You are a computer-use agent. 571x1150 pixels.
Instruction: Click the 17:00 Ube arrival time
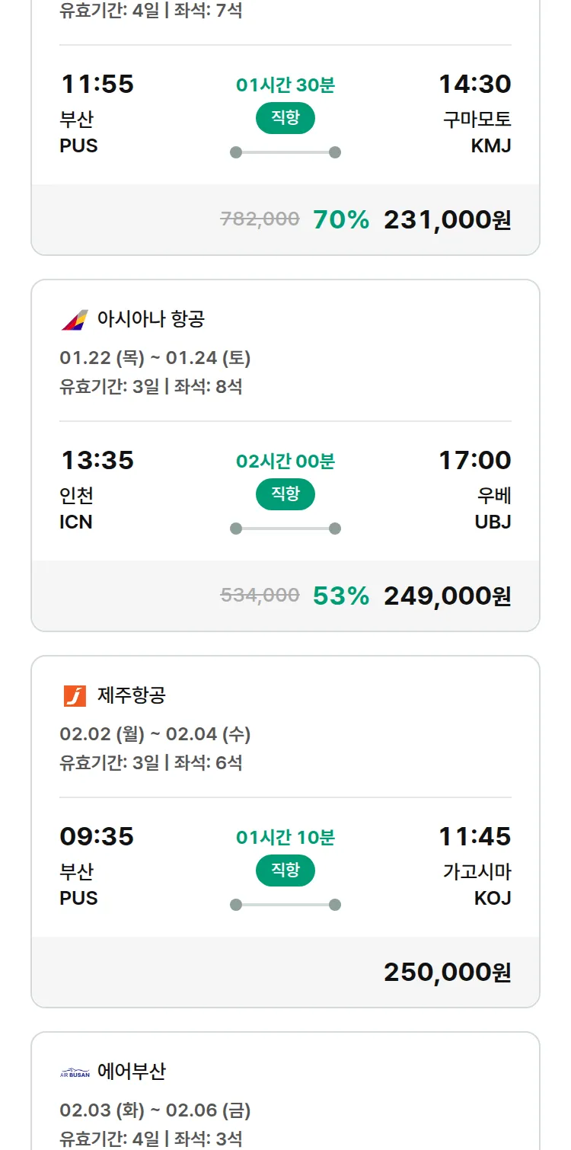pos(474,461)
